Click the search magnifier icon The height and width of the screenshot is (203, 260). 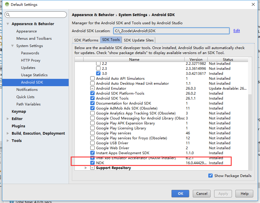(8, 15)
